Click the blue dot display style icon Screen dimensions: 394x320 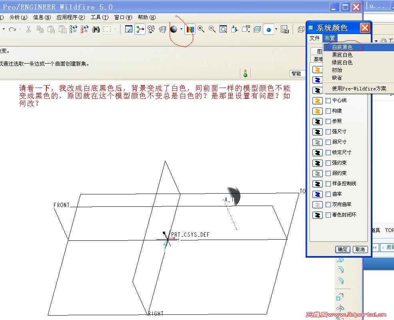(269, 30)
